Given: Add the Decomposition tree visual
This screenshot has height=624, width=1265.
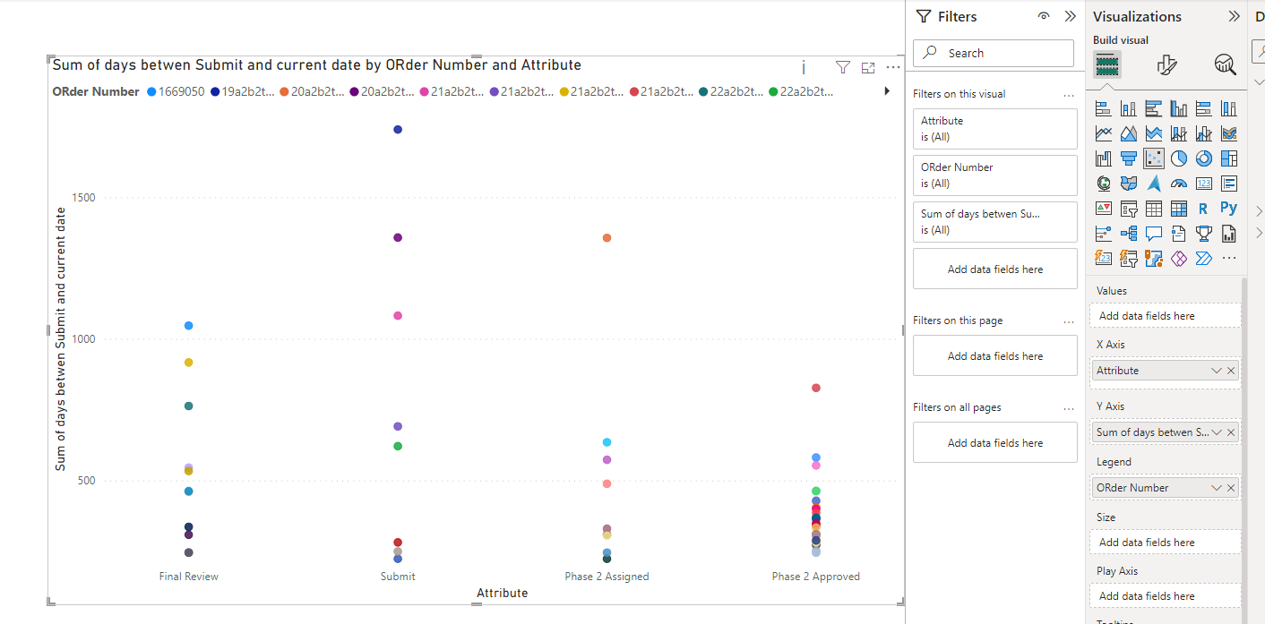Looking at the screenshot, I should click(x=1129, y=234).
